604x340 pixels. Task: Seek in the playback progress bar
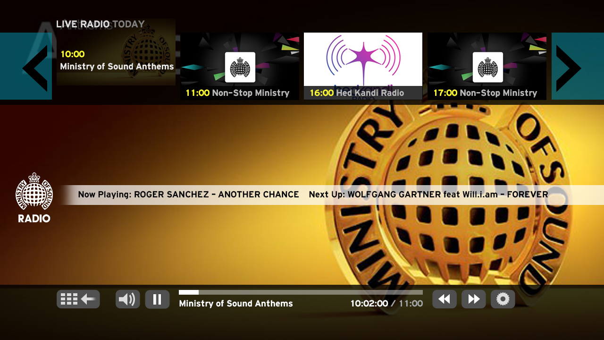click(301, 292)
